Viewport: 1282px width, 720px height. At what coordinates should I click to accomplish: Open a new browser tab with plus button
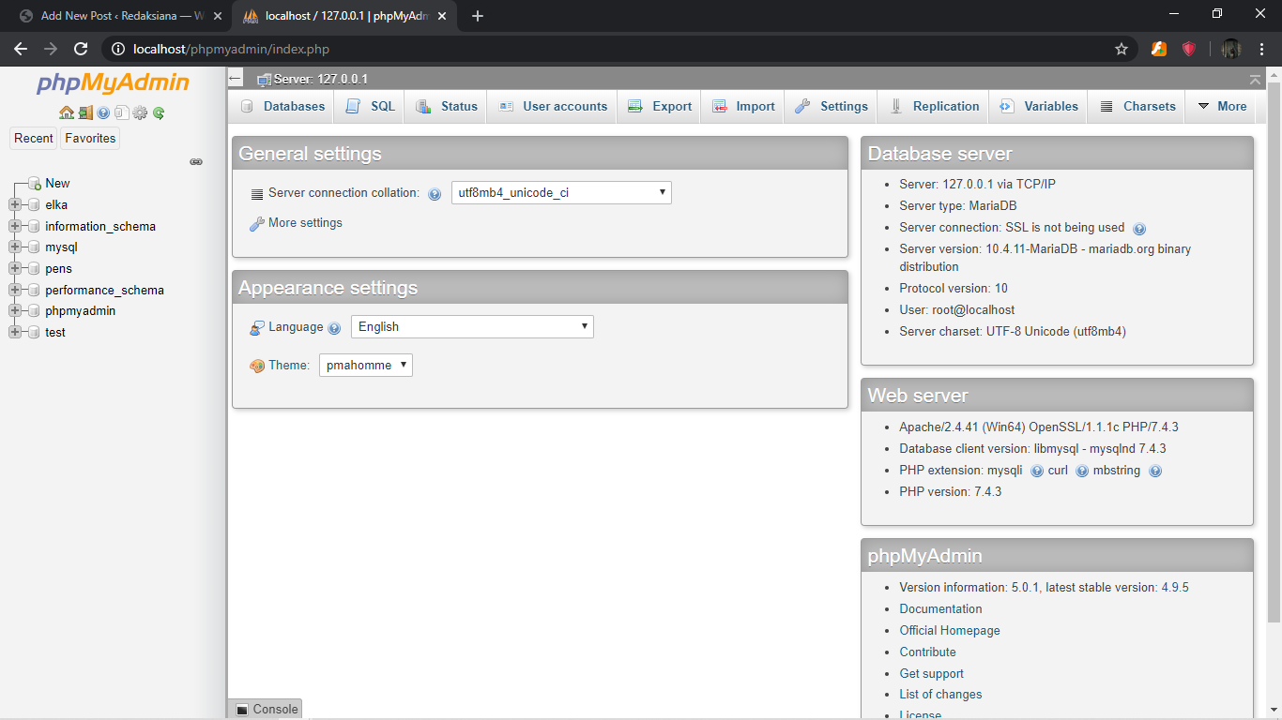click(477, 16)
